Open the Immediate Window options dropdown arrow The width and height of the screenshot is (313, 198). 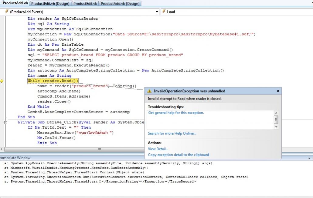[309, 158]
